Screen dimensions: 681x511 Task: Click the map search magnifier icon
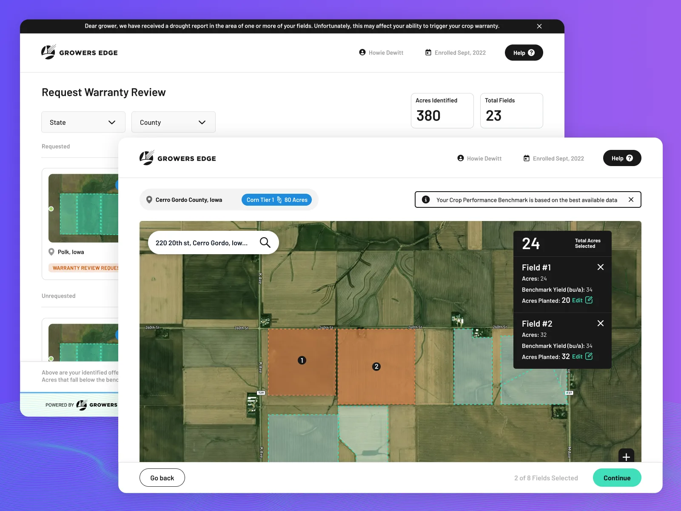coord(265,242)
